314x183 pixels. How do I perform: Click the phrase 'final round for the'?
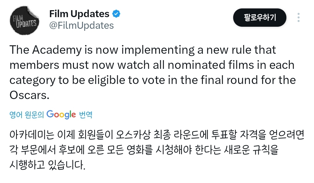(248, 80)
